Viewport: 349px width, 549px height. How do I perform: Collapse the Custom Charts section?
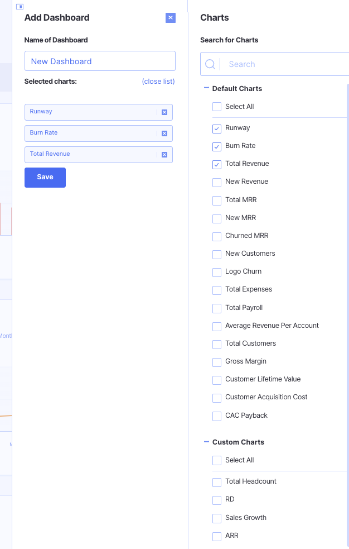click(x=206, y=442)
